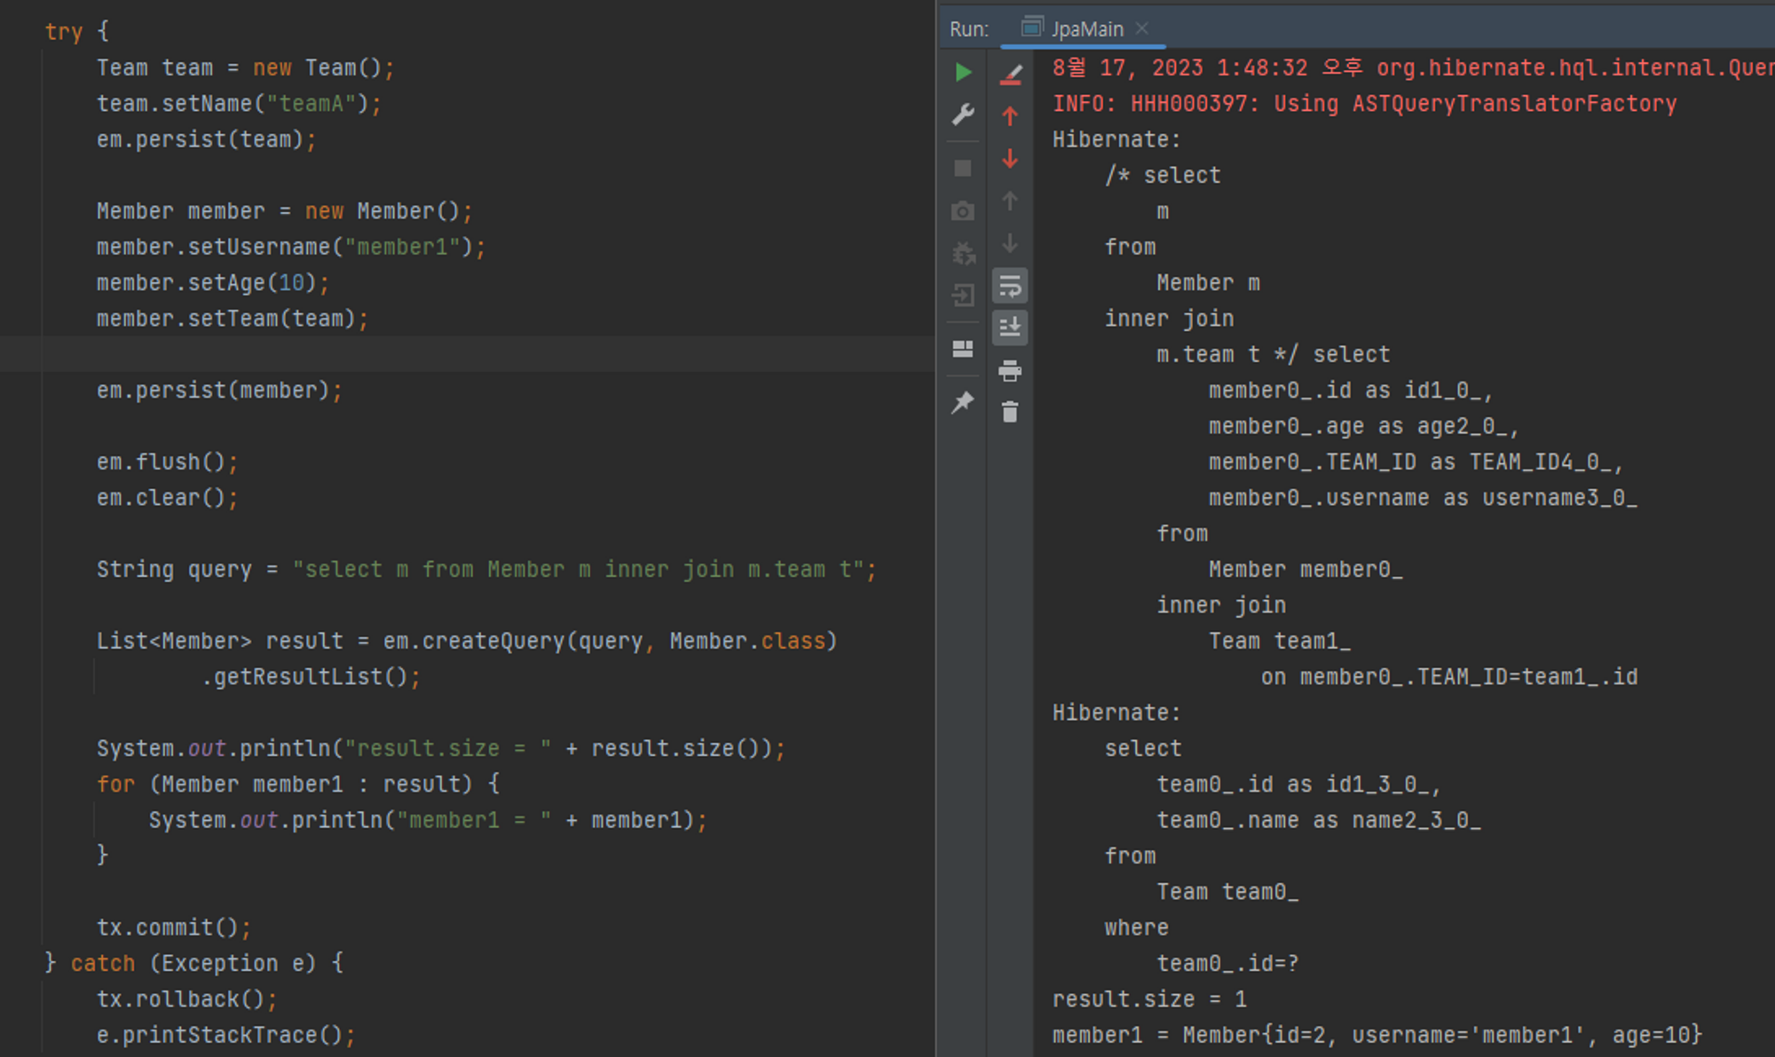Click the query string "select m from Member m inner join m.team t"
1775x1057 pixels.
(578, 569)
